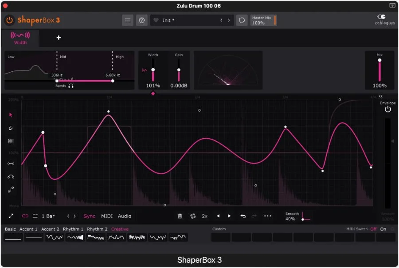Viewport: 399px width, 268px height.
Task: Select the last waveform preset thumbnail
Action: point(178,237)
